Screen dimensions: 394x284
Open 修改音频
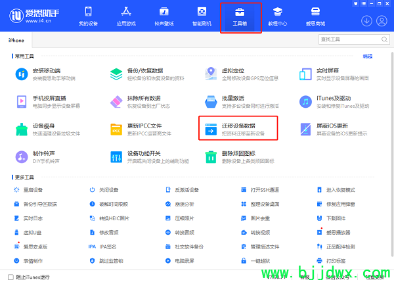[104, 233]
